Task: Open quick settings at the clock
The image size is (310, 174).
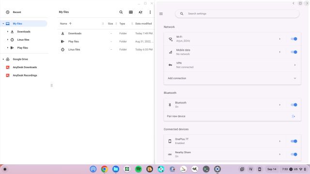Action: pos(294,169)
